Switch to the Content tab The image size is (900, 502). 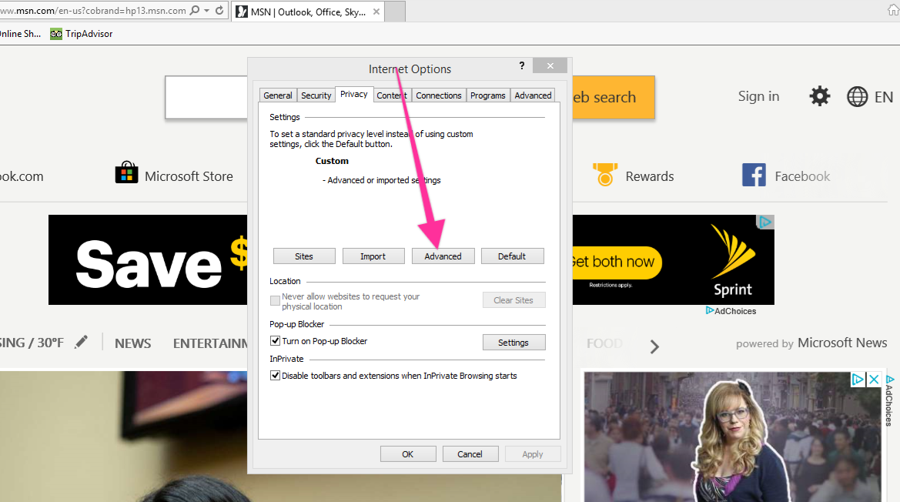point(392,95)
